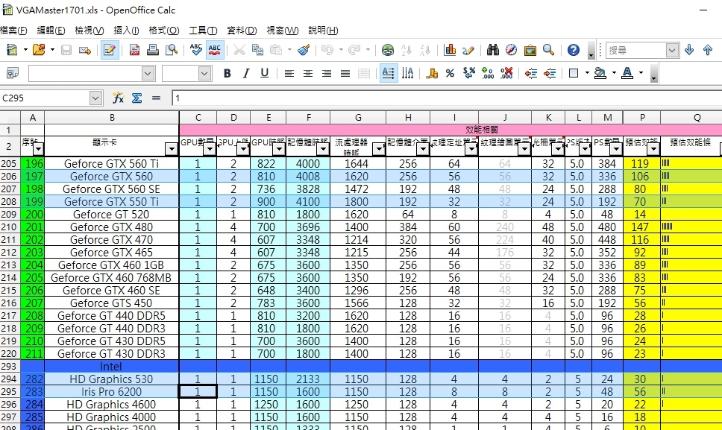The width and height of the screenshot is (722, 430).
Task: Open the autofilter arrow for 顯示卡 column
Action: [172, 149]
